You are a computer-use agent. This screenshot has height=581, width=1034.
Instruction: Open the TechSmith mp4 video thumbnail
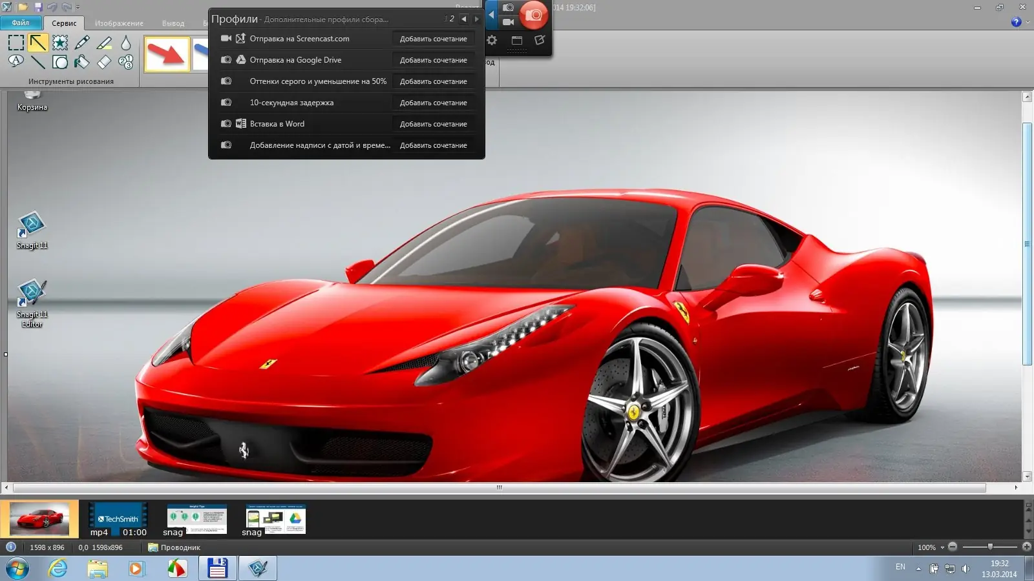[x=118, y=520]
